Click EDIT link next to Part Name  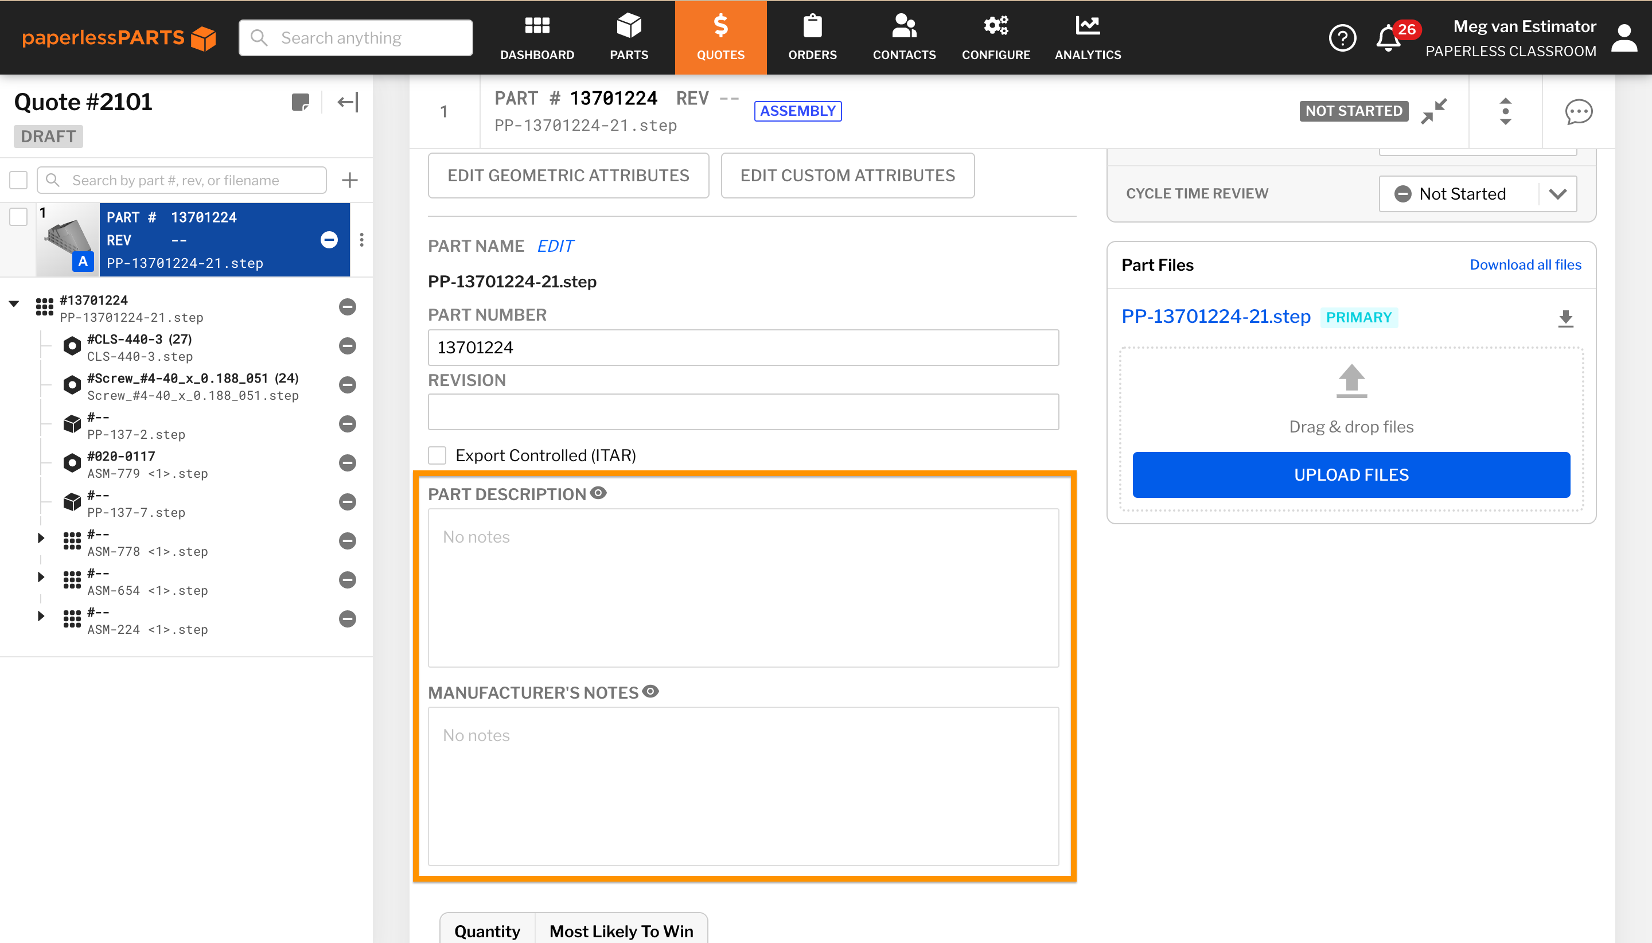tap(555, 246)
